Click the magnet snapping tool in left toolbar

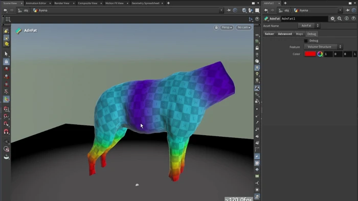[x=6, y=132]
